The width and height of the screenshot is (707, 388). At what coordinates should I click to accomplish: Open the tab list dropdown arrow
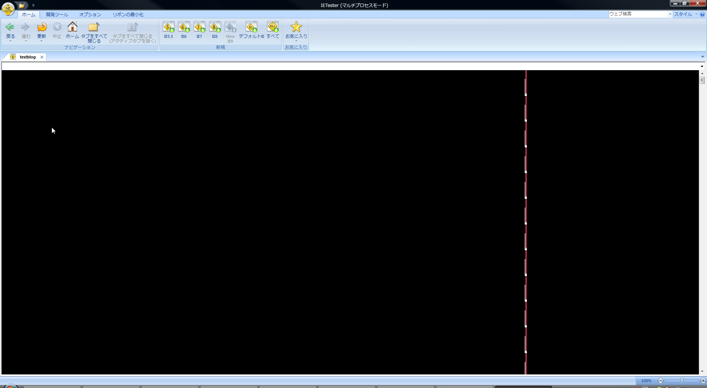703,57
